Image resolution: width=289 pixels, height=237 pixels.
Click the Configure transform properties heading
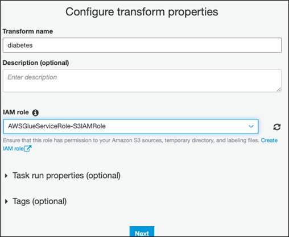coord(142,12)
